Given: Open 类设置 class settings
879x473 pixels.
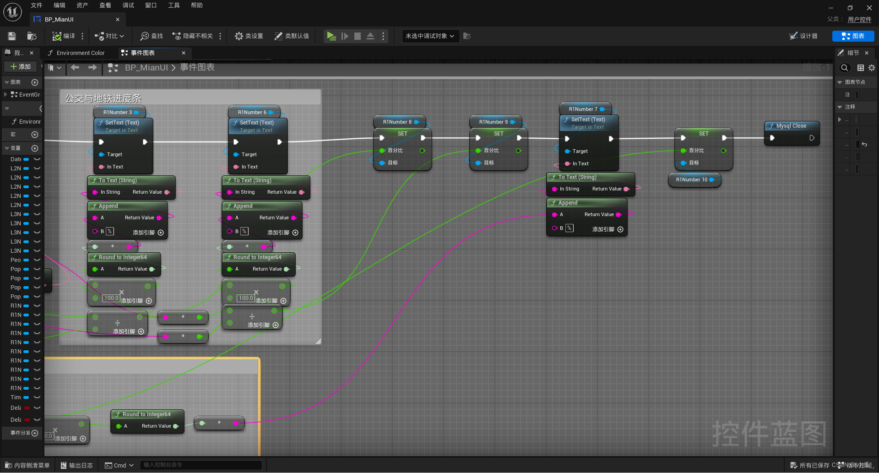Looking at the screenshot, I should pos(249,36).
